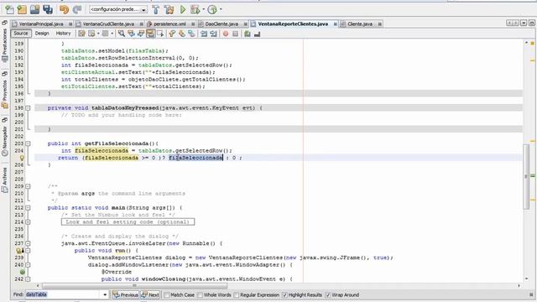Click the Open Project toolbar icon

click(34, 9)
